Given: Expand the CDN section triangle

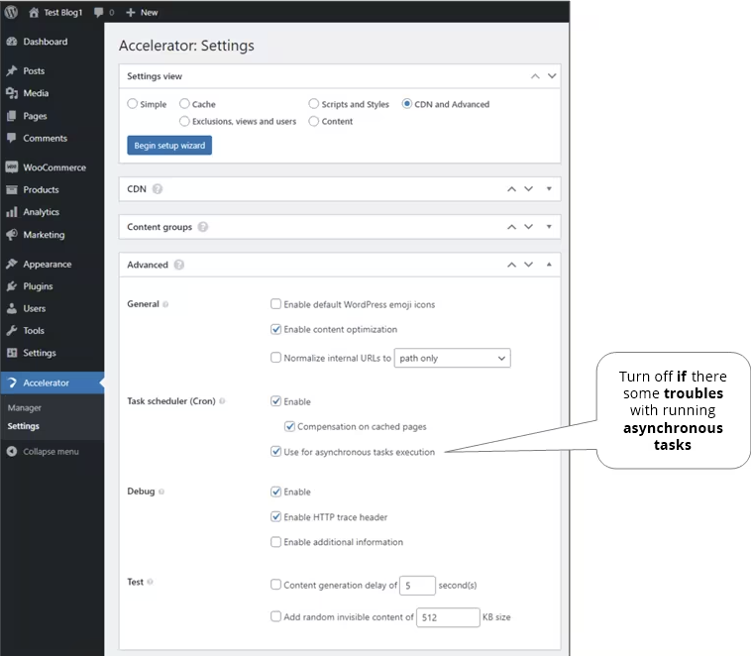Looking at the screenshot, I should (x=549, y=189).
